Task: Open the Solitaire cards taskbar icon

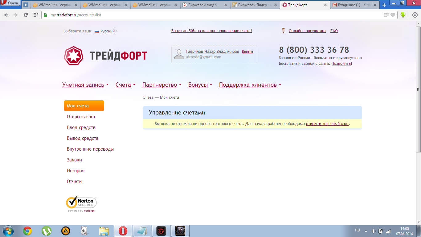Action: point(85,231)
